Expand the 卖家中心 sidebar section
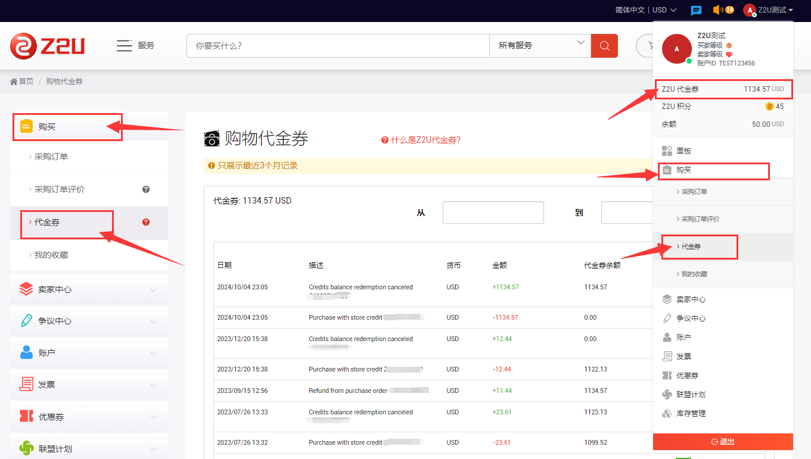Image resolution: width=811 pixels, height=459 pixels. click(x=88, y=289)
